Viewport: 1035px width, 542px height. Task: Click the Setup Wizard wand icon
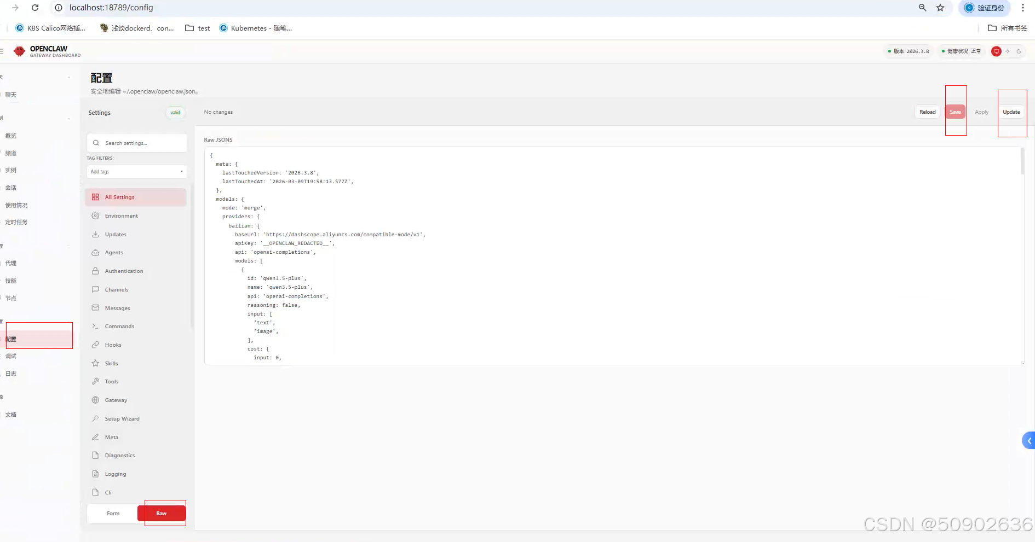pos(95,418)
